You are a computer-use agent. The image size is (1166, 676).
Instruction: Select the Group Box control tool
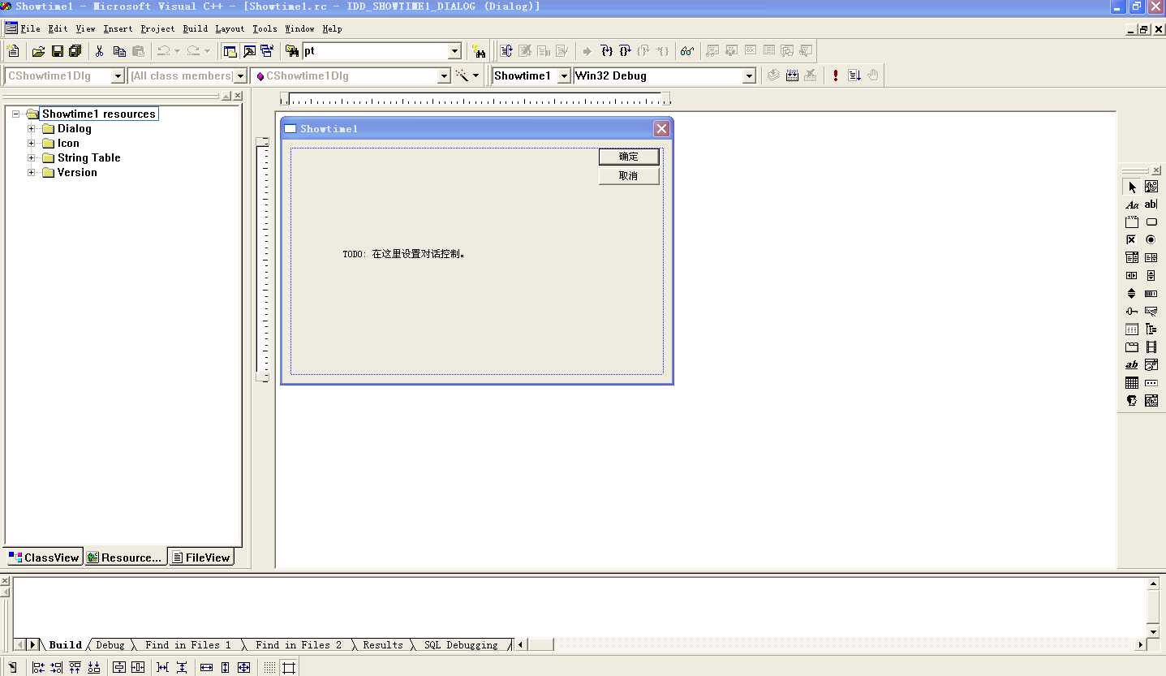(1132, 222)
